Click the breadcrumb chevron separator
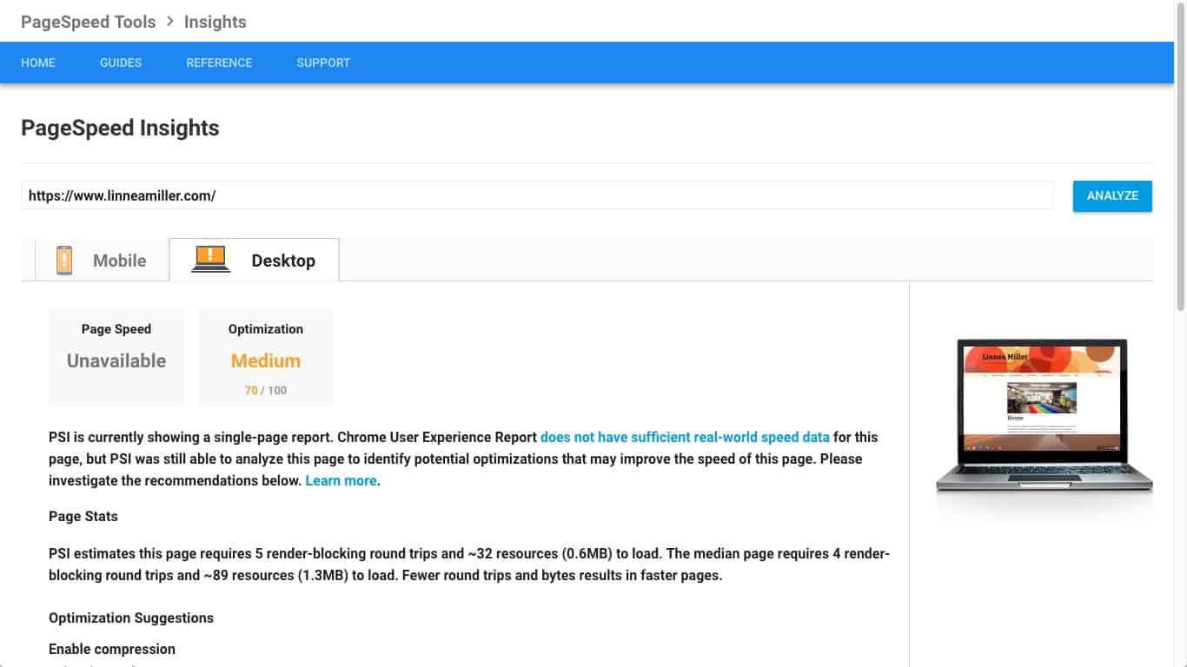 point(170,22)
